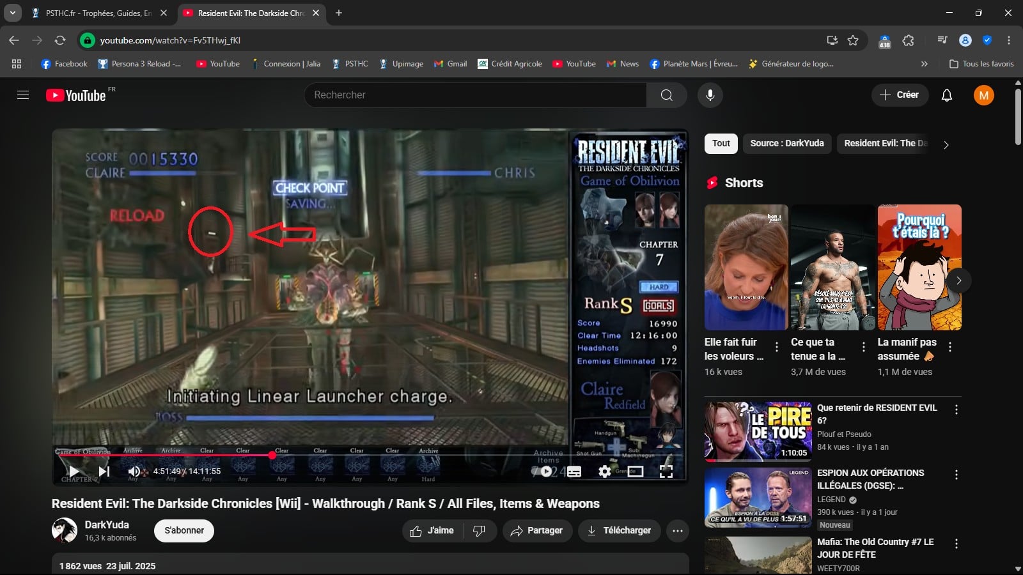1023x575 pixels.
Task: Open the Chrome profile icon
Action: coord(965,40)
